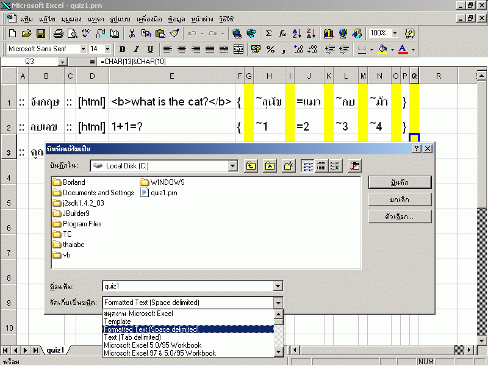Viewport: 488px width, 366px height.
Task: Click the Create New Folder icon
Action: (x=289, y=166)
